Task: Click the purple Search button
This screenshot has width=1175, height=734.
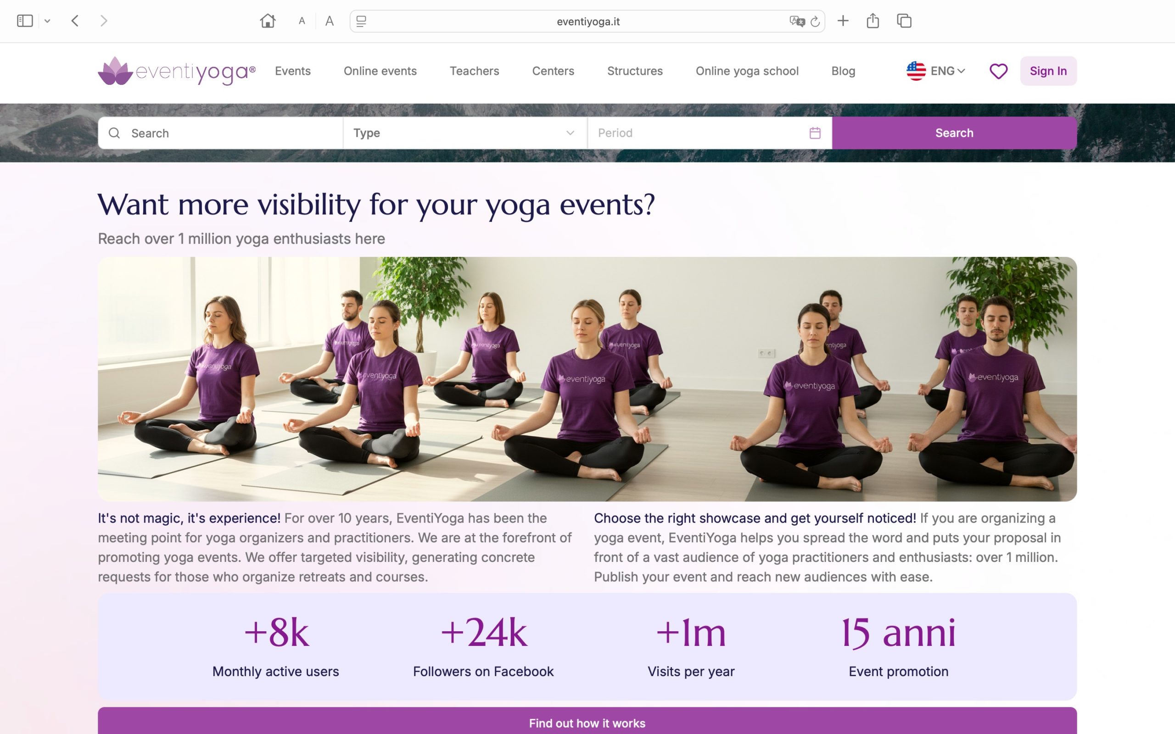Action: tap(954, 133)
